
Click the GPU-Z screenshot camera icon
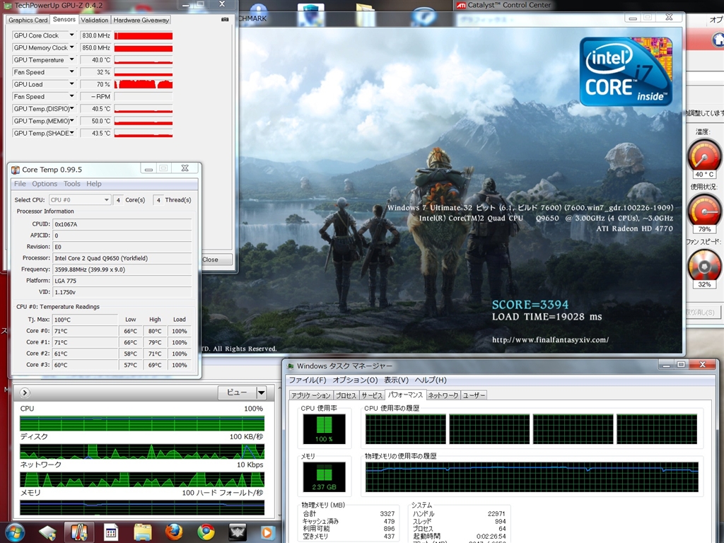(x=225, y=20)
